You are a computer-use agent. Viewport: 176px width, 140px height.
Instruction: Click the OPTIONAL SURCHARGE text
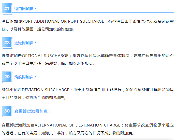45,56
